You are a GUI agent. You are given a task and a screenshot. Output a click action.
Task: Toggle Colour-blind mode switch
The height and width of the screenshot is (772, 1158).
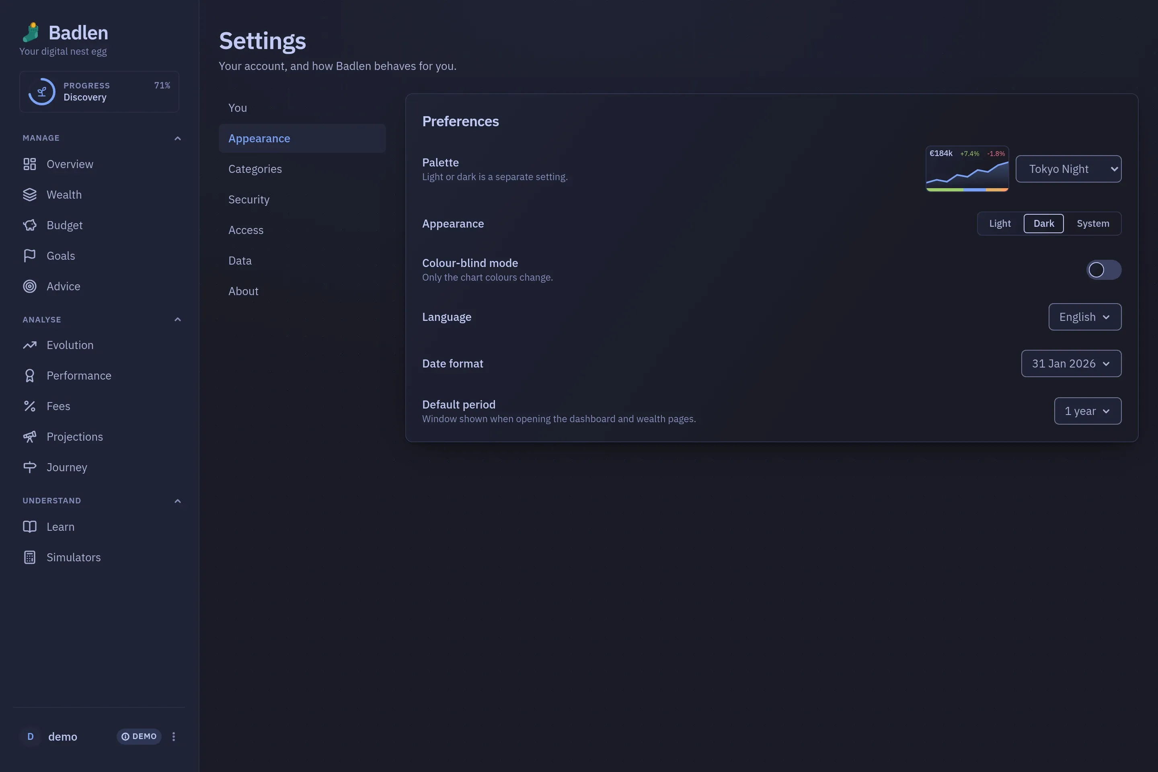pyautogui.click(x=1104, y=270)
